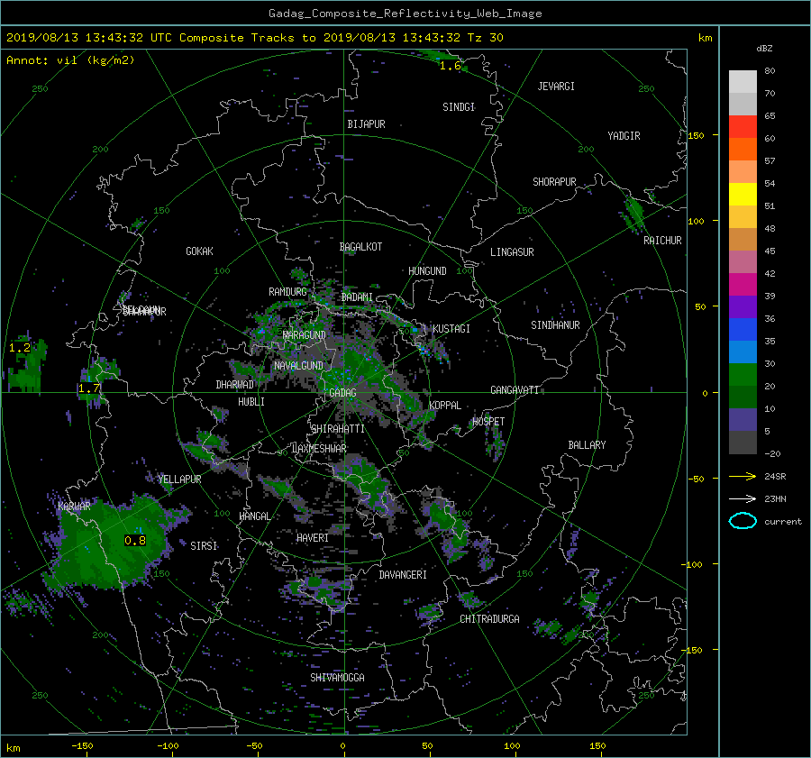Click the DAVANGERI city label
This screenshot has width=811, height=758.
click(x=403, y=575)
